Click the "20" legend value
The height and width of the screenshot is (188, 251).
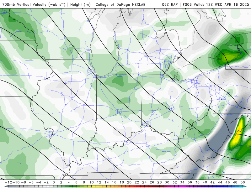tap(129, 182)
